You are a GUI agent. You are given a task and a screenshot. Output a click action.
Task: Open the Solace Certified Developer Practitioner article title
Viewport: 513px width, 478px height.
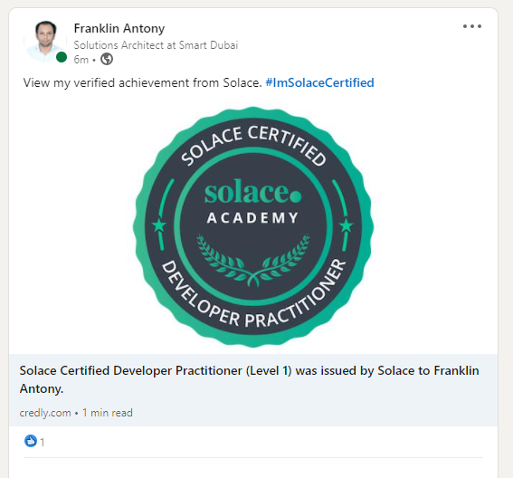249,379
